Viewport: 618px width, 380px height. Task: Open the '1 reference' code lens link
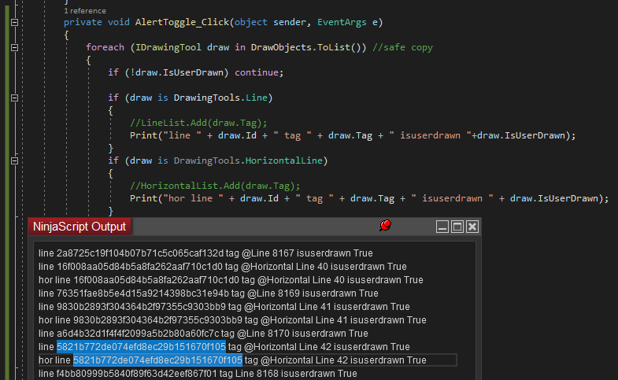tap(85, 11)
